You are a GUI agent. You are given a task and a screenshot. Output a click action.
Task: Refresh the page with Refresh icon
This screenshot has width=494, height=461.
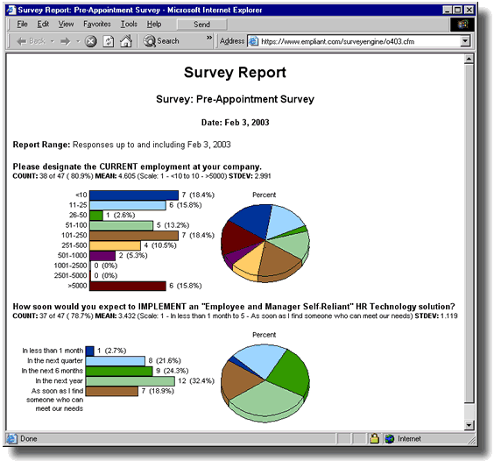tap(109, 41)
